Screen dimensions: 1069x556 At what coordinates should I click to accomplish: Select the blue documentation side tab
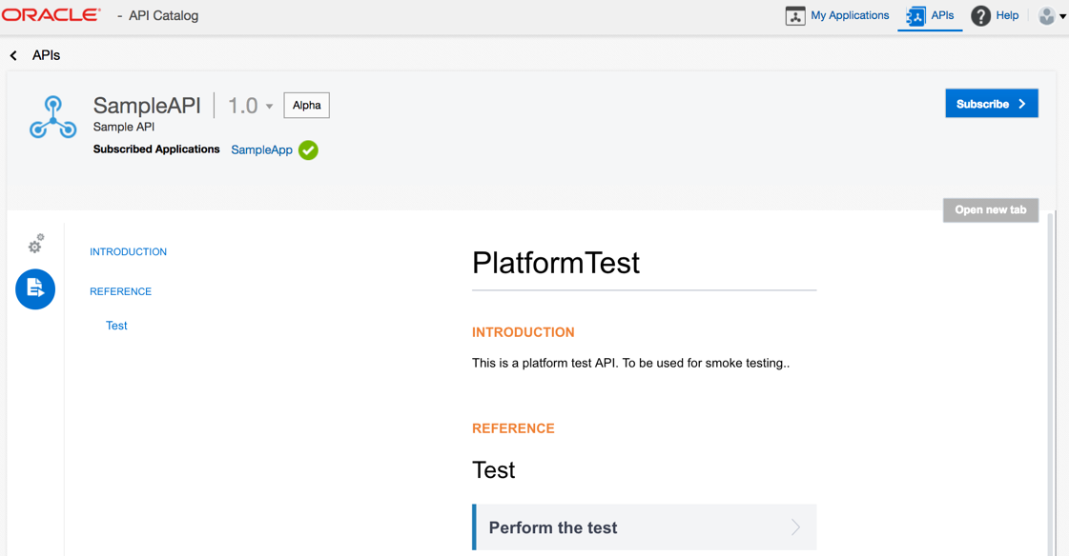35,289
